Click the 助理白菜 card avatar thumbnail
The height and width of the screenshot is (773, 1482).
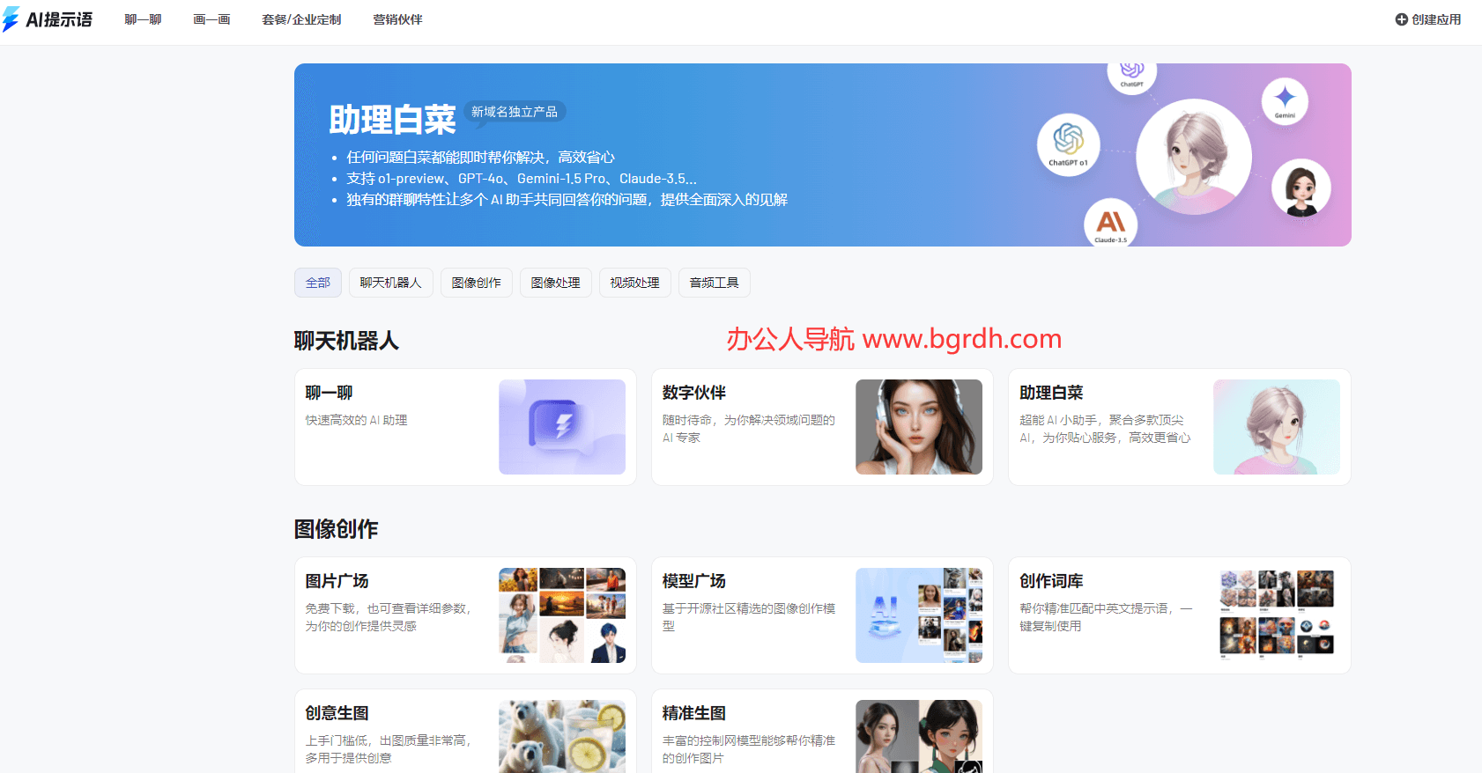[1277, 427]
